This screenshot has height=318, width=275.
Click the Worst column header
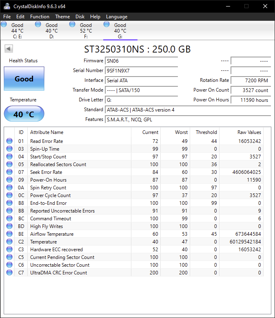pos(175,132)
